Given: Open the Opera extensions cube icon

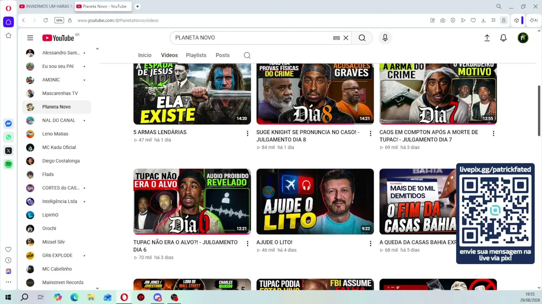Looking at the screenshot, I should coord(517,20).
